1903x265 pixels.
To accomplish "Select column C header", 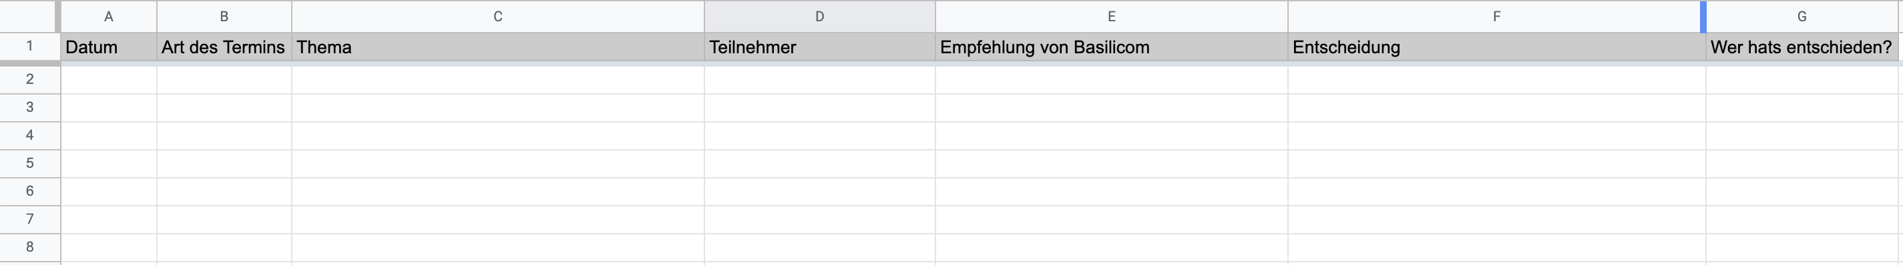I will point(498,16).
